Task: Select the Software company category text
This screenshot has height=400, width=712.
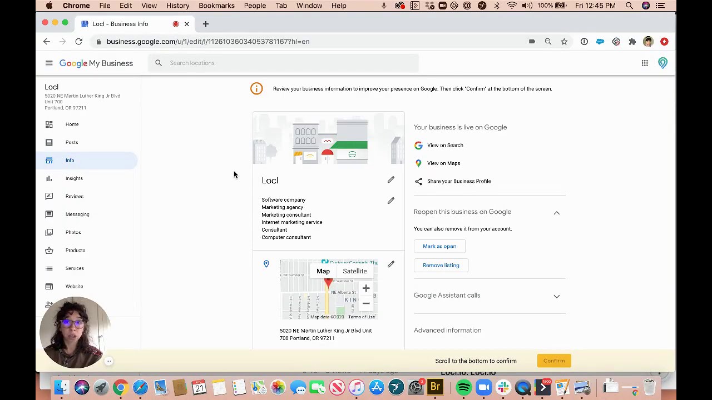Action: tap(284, 200)
